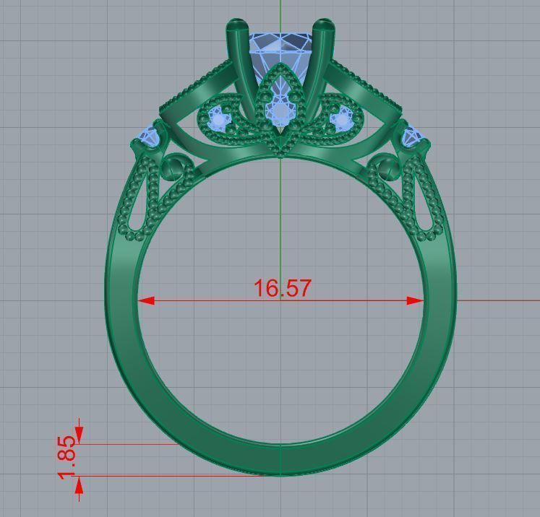Screen dimensions: 540x517
Task: Pick the left prong of the center setting
Action: tap(241, 69)
